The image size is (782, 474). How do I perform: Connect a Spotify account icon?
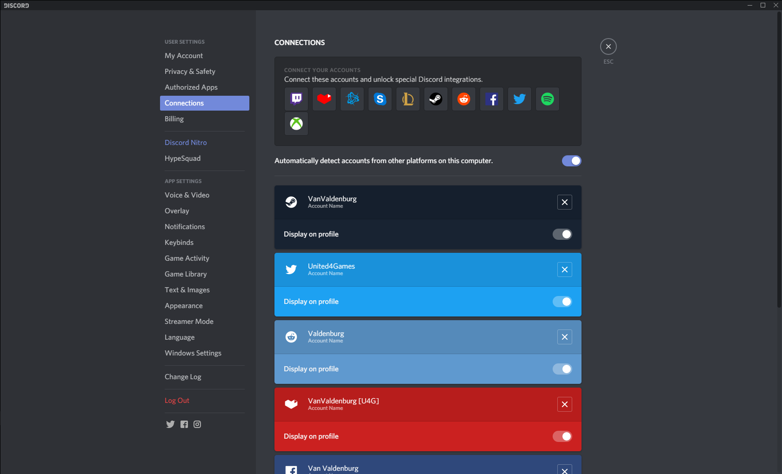(548, 99)
